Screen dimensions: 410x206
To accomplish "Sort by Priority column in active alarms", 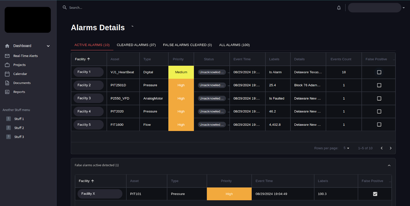I will point(178,59).
